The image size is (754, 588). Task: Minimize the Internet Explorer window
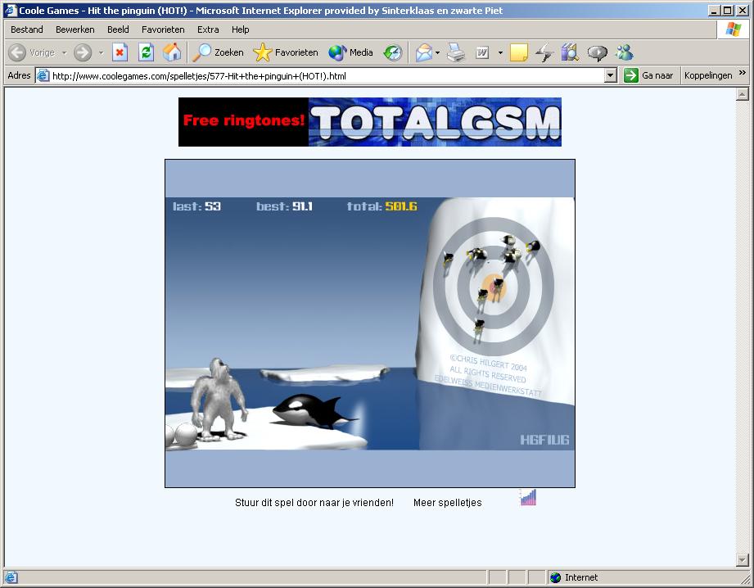tap(714, 10)
